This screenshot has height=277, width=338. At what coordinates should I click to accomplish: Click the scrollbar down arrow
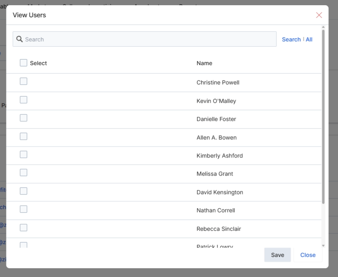323,246
